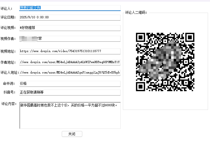Screen dimensions: 210x142
Task: Click the 抖音号 field showing 正在获取请稍等
Action: pos(70,92)
